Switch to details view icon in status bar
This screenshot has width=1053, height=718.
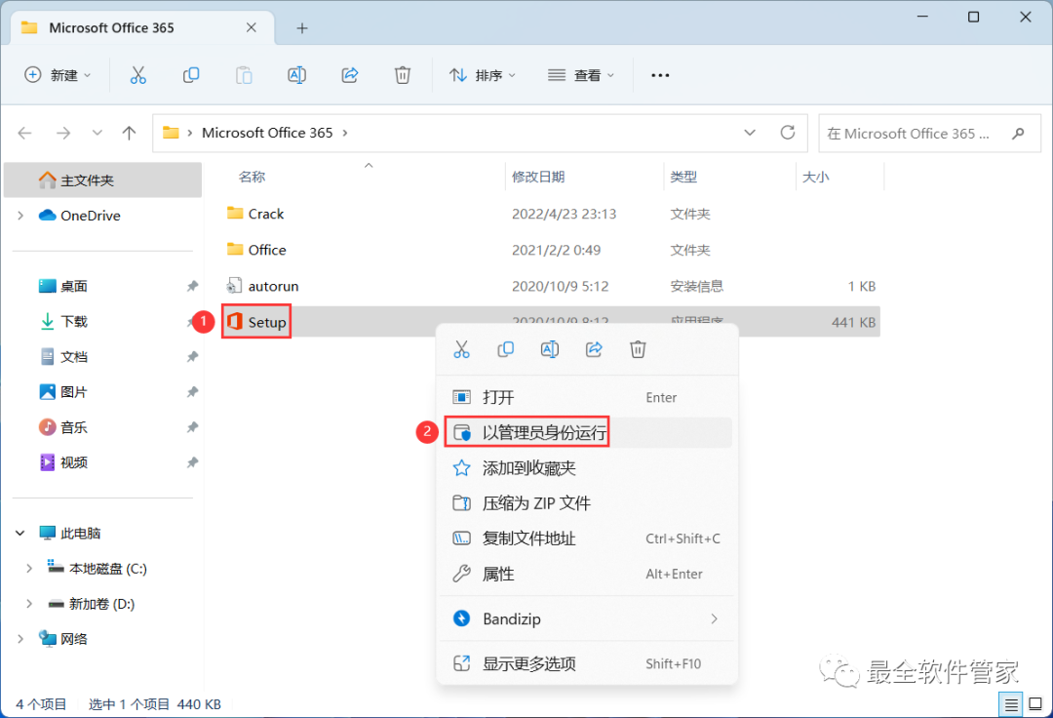(x=1011, y=704)
